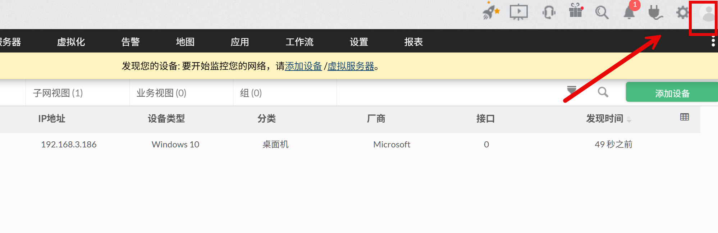The width and height of the screenshot is (718, 233).
Task: Open the gear settings icon
Action: coord(682,13)
